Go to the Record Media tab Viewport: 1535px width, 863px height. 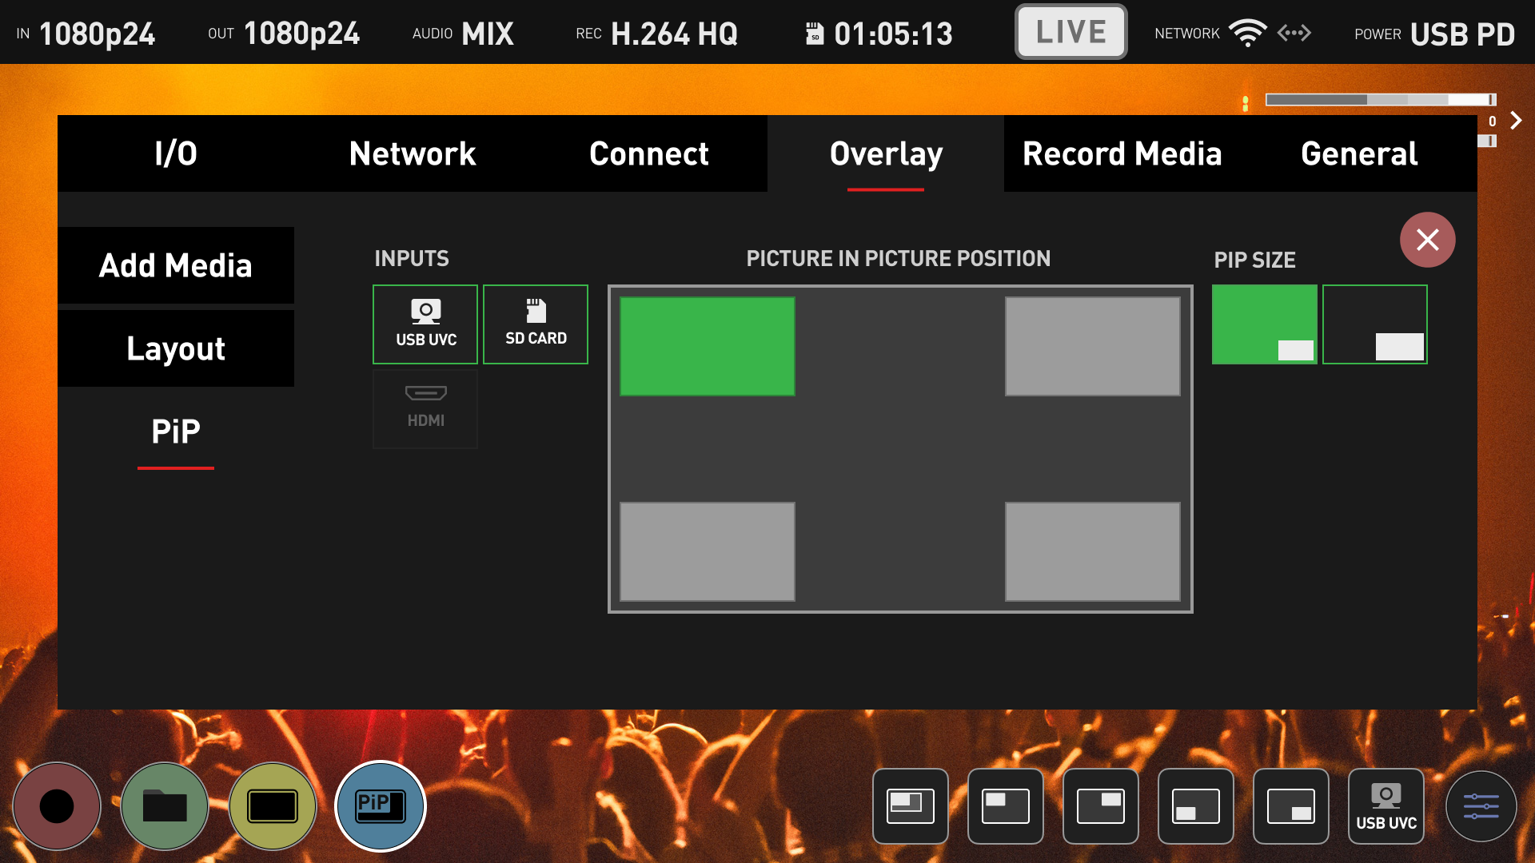pyautogui.click(x=1122, y=153)
